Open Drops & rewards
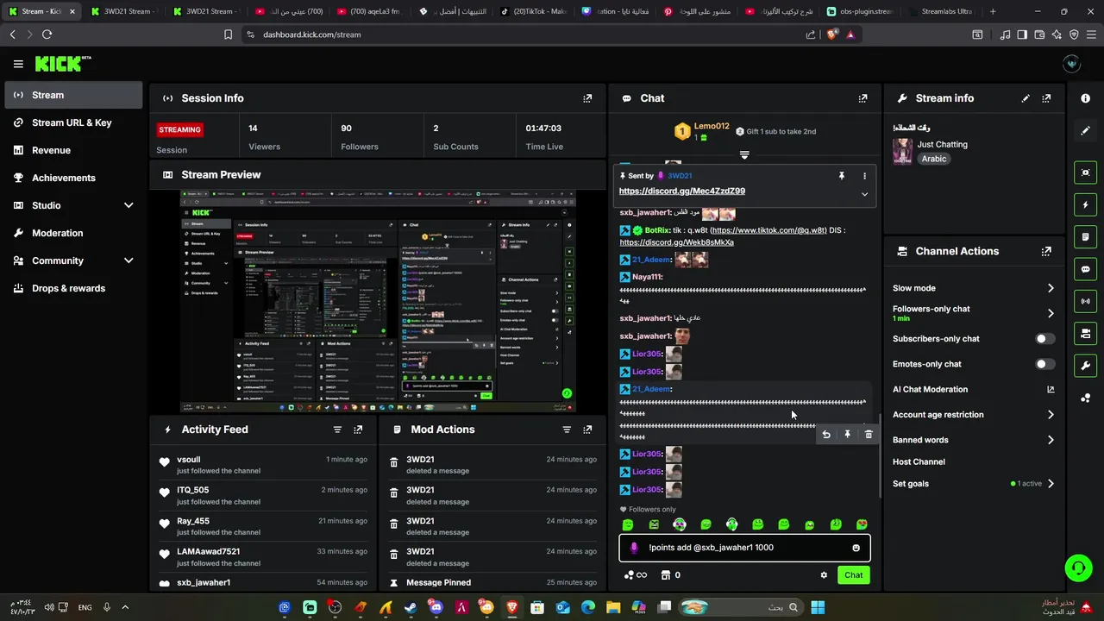This screenshot has height=621, width=1104. point(73,288)
